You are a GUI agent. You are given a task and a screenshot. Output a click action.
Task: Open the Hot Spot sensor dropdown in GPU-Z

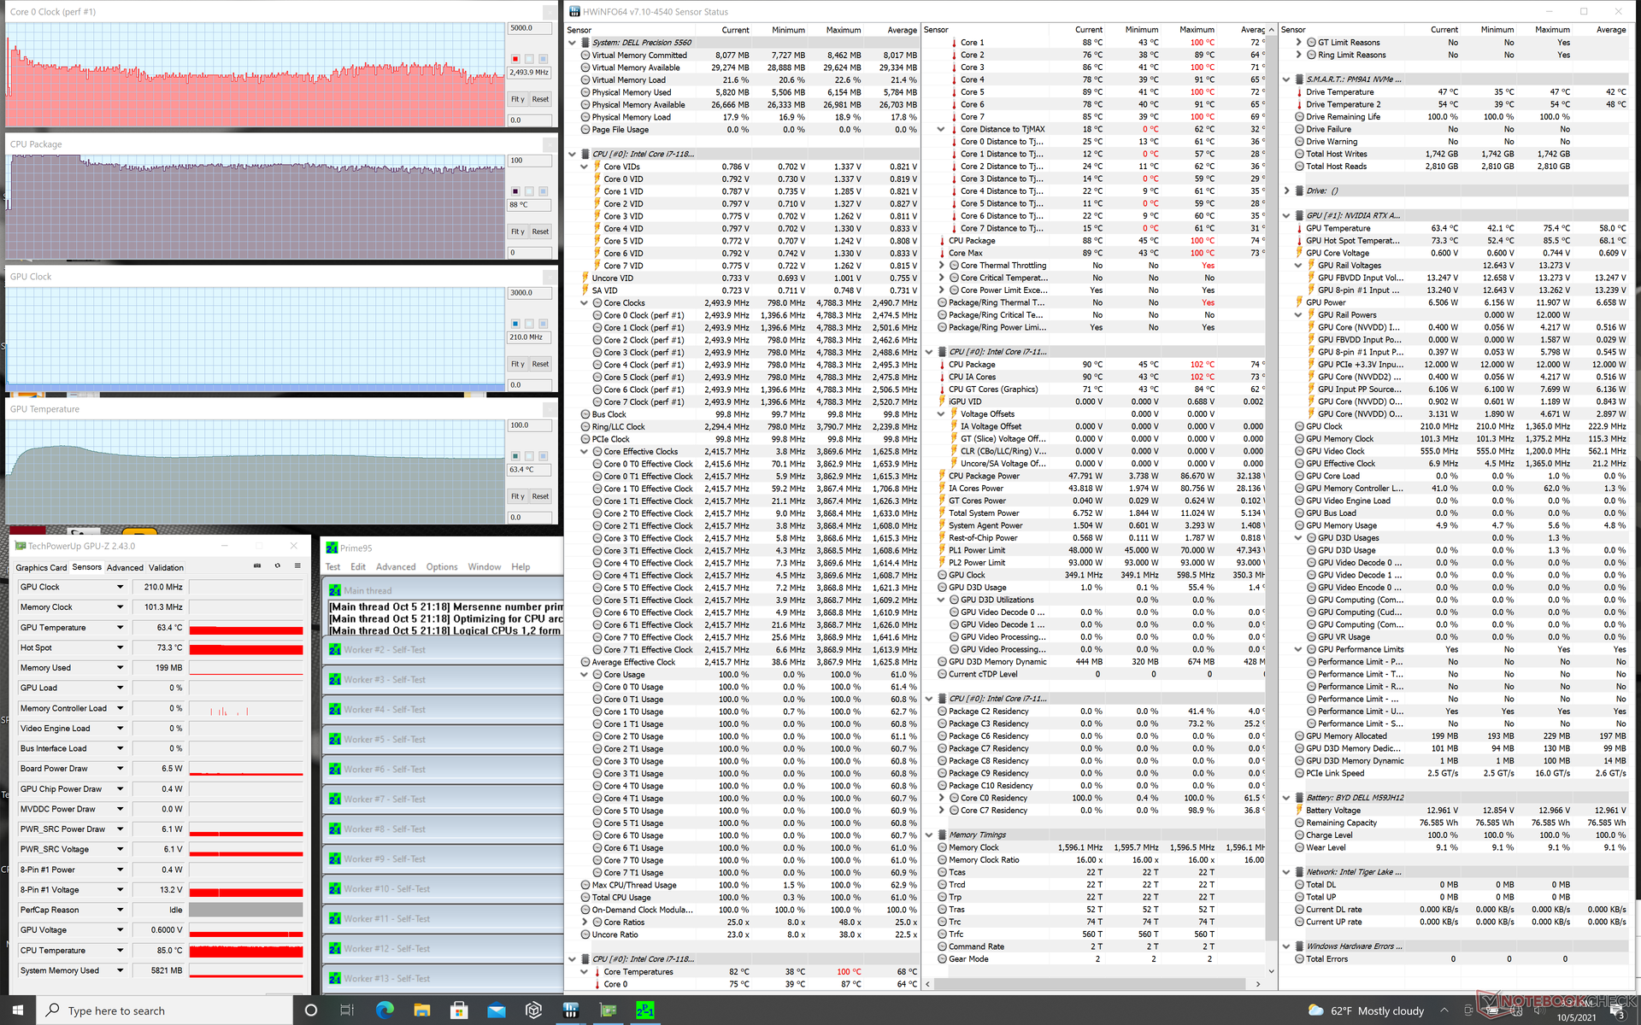120,647
